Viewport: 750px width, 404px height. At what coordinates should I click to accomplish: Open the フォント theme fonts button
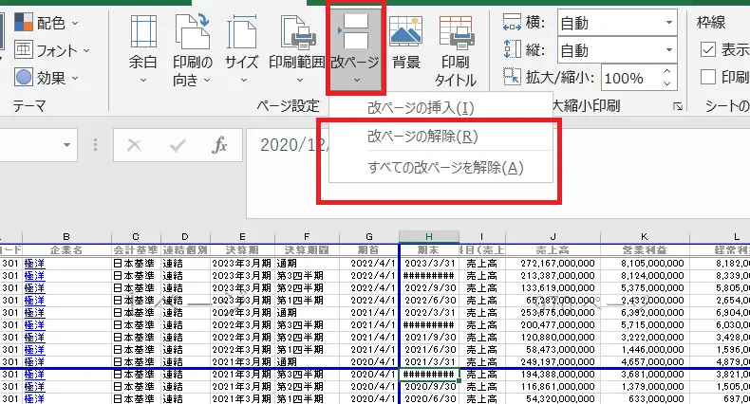coord(51,49)
